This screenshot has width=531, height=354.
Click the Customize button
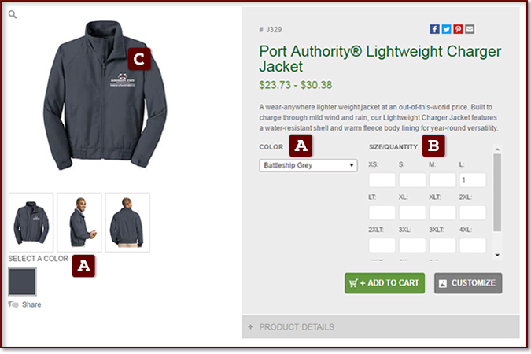[468, 283]
